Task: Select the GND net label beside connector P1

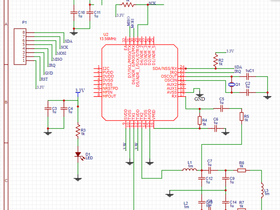Action: (x=49, y=73)
